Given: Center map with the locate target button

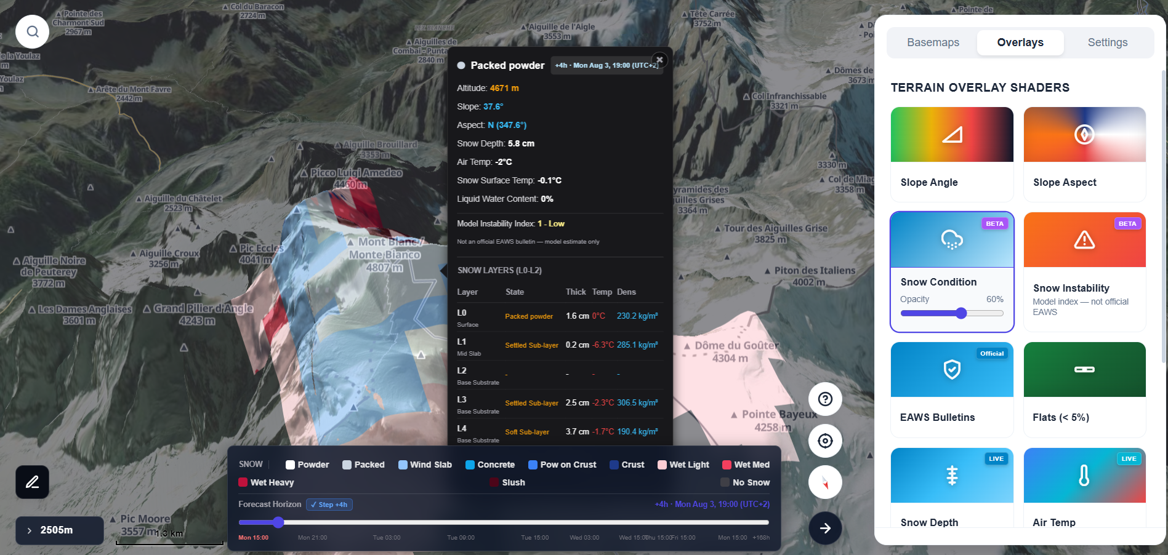Looking at the screenshot, I should tap(825, 441).
